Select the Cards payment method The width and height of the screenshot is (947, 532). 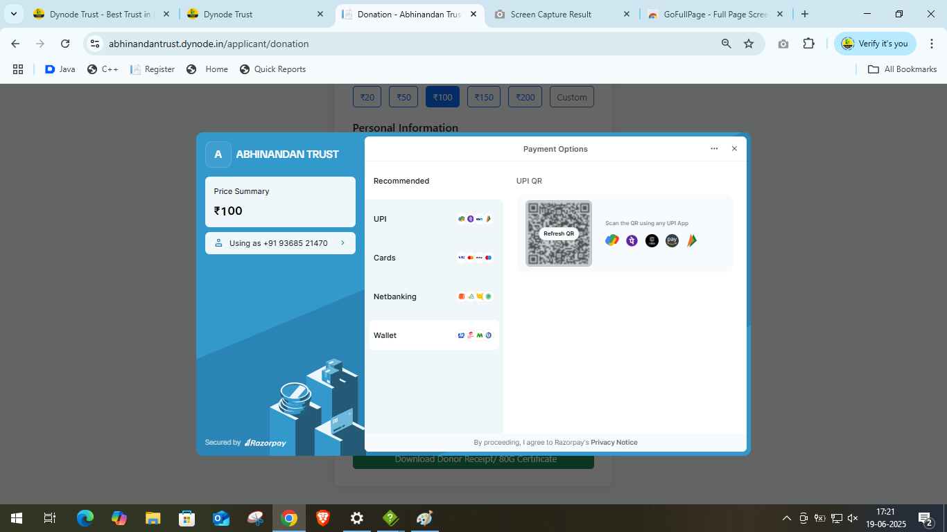point(434,258)
